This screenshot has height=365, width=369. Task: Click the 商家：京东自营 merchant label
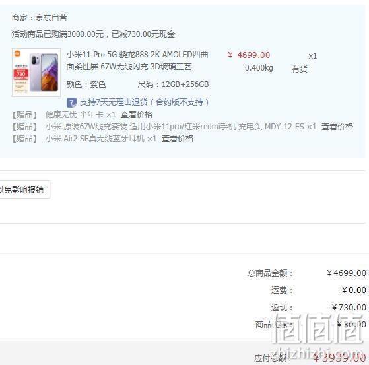pos(40,18)
